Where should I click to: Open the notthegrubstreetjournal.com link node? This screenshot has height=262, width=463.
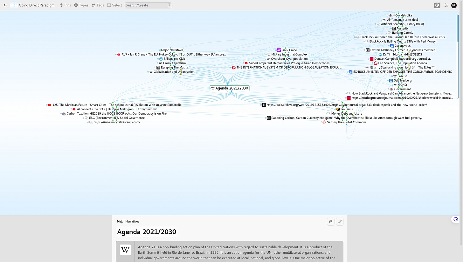pyautogui.click(x=400, y=98)
